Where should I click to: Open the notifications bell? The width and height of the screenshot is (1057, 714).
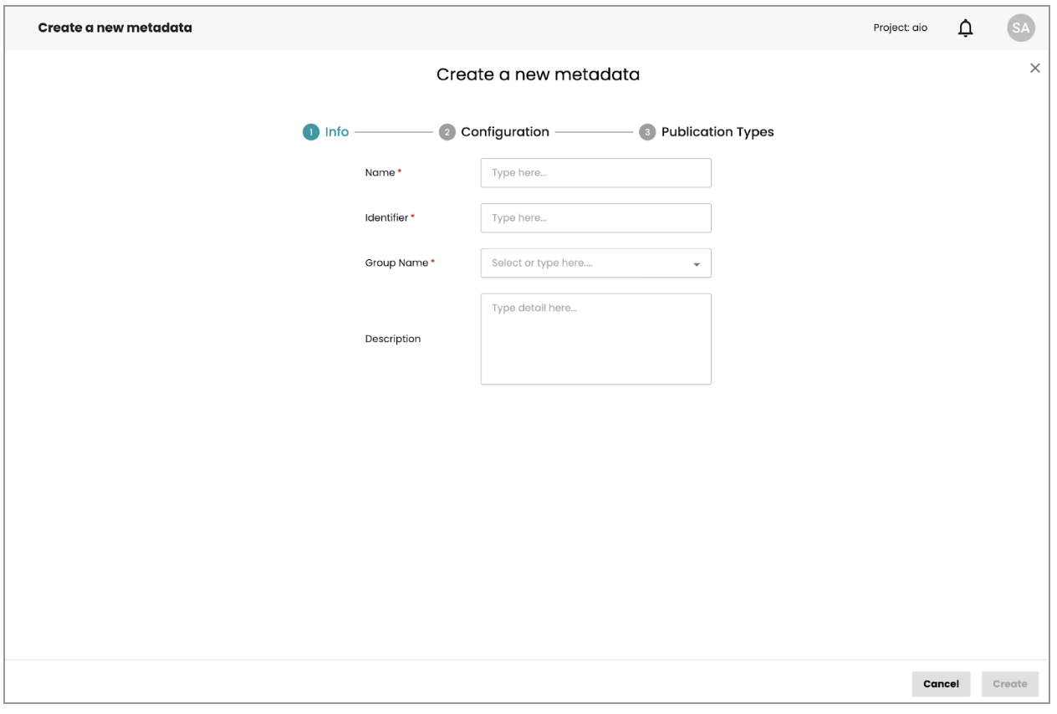pyautogui.click(x=967, y=28)
